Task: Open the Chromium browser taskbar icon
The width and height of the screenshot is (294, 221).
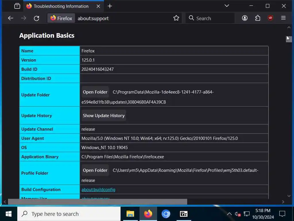Action: (166, 214)
